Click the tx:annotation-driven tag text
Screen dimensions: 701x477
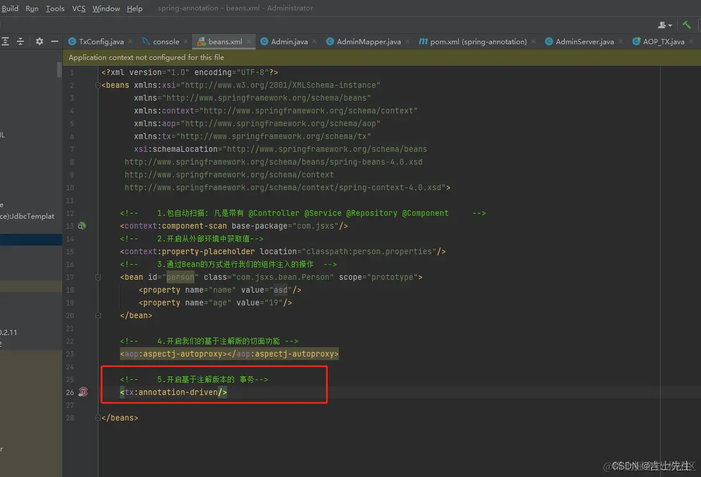tap(174, 392)
